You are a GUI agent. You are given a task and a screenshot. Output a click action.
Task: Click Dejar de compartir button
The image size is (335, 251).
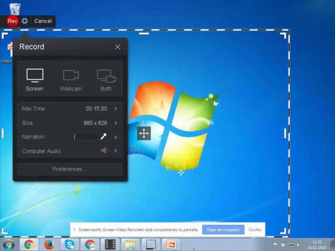223,230
